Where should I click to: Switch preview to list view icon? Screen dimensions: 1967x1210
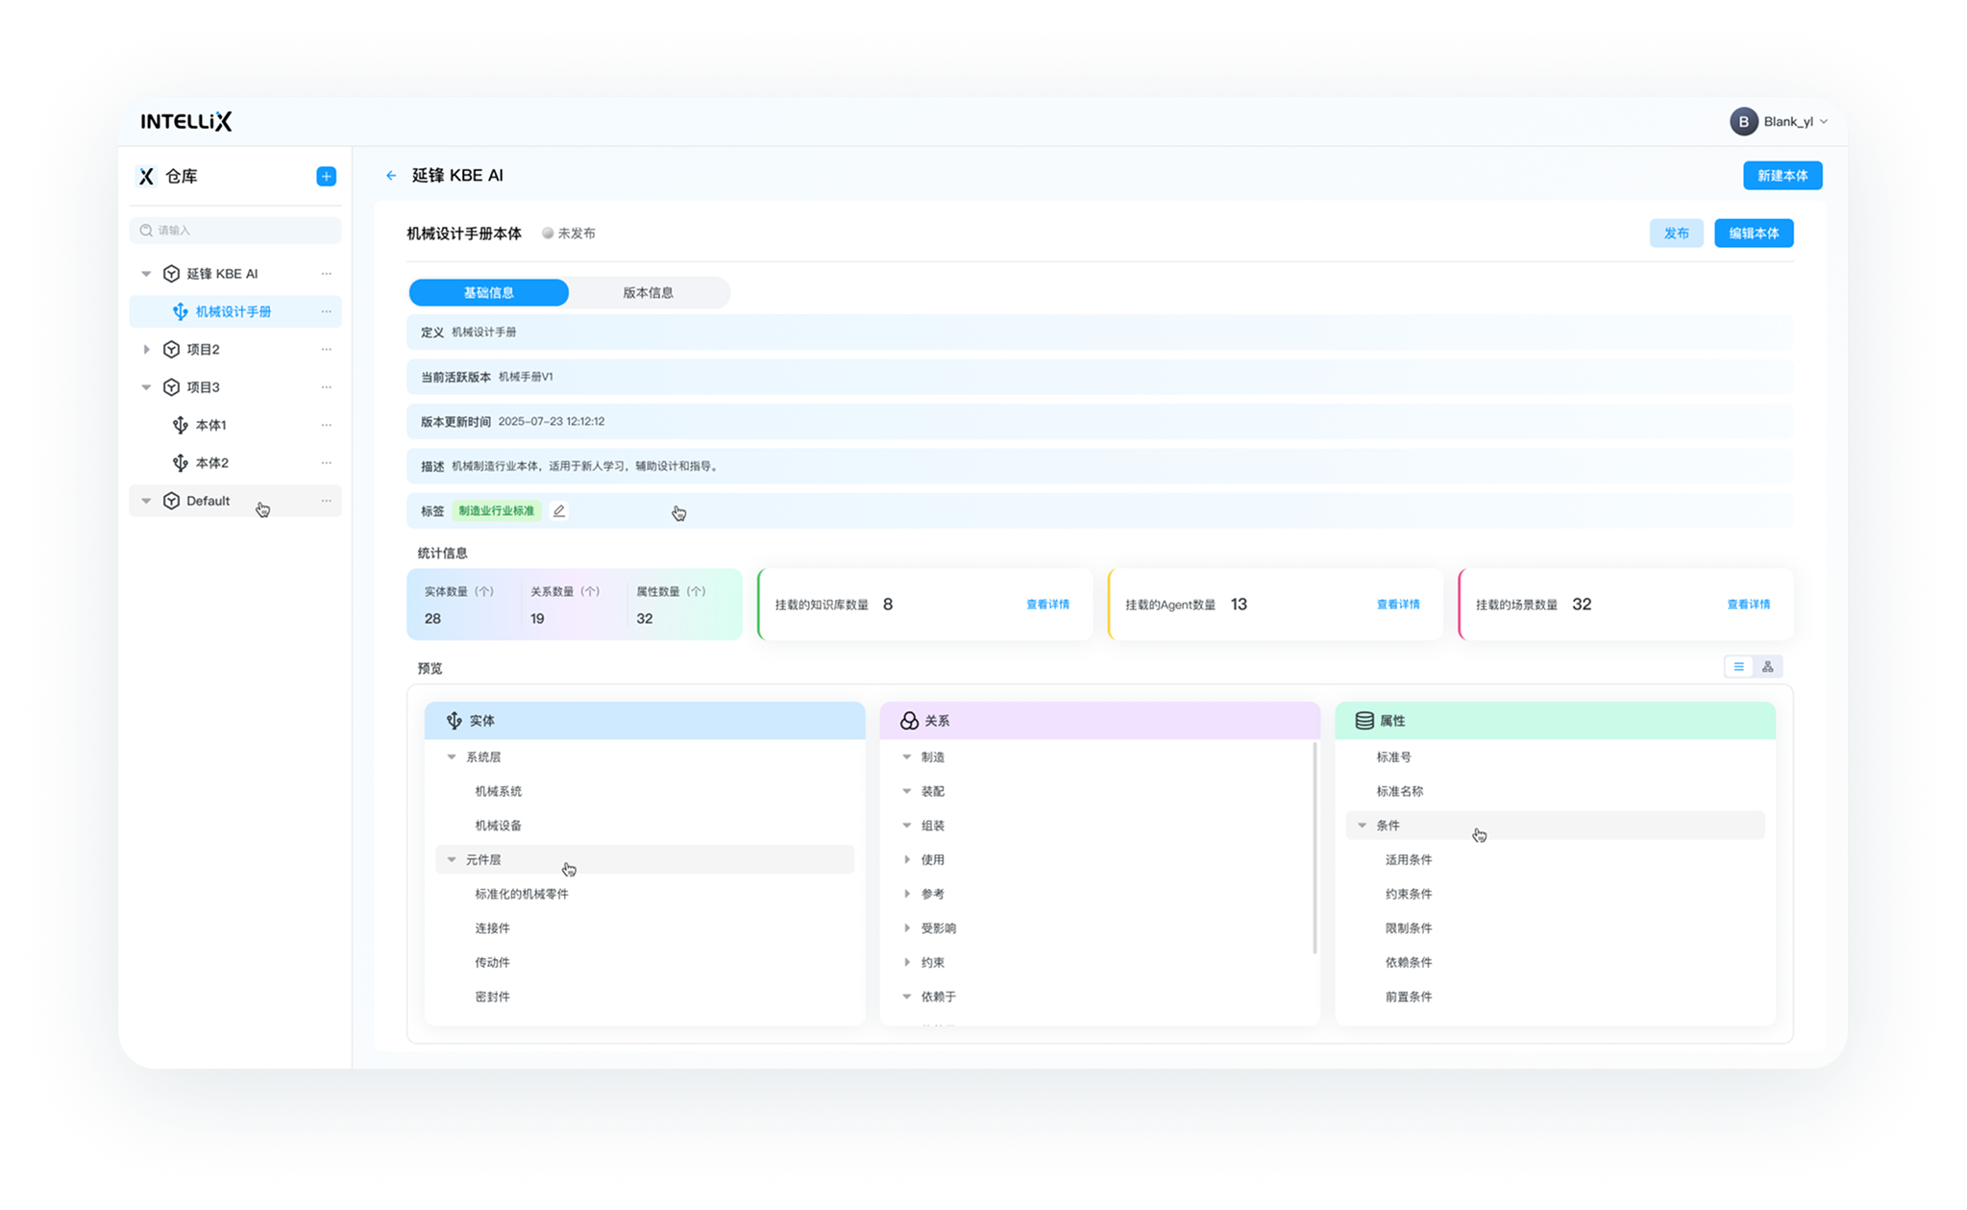pos(1738,666)
